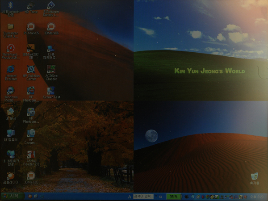Click the third quick launch taskbar icon

(x=42, y=197)
